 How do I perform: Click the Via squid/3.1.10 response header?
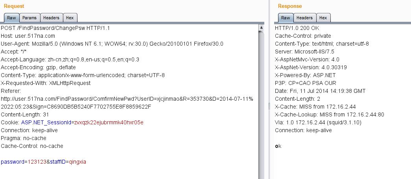[x=318, y=122]
